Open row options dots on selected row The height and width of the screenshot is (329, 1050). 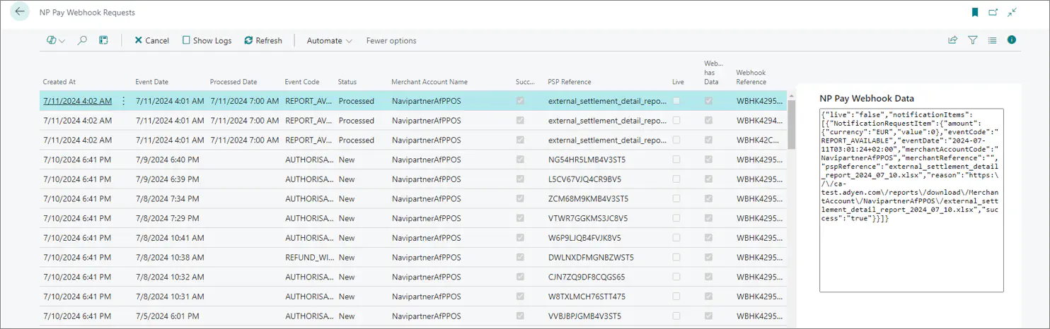pyautogui.click(x=124, y=101)
